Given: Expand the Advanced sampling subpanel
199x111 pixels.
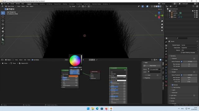Looking at the screenshot, I should point(174,92).
